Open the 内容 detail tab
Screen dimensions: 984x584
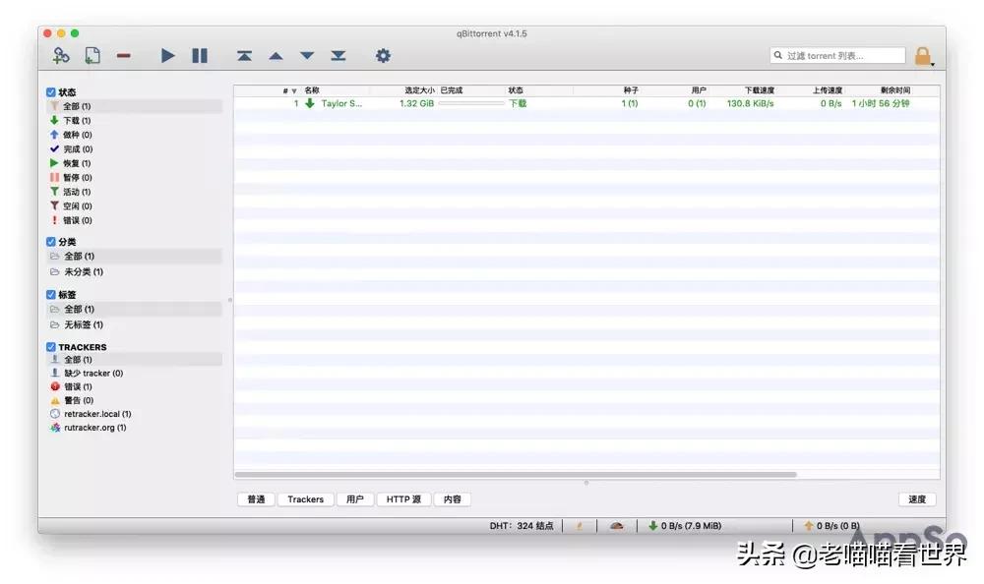453,499
